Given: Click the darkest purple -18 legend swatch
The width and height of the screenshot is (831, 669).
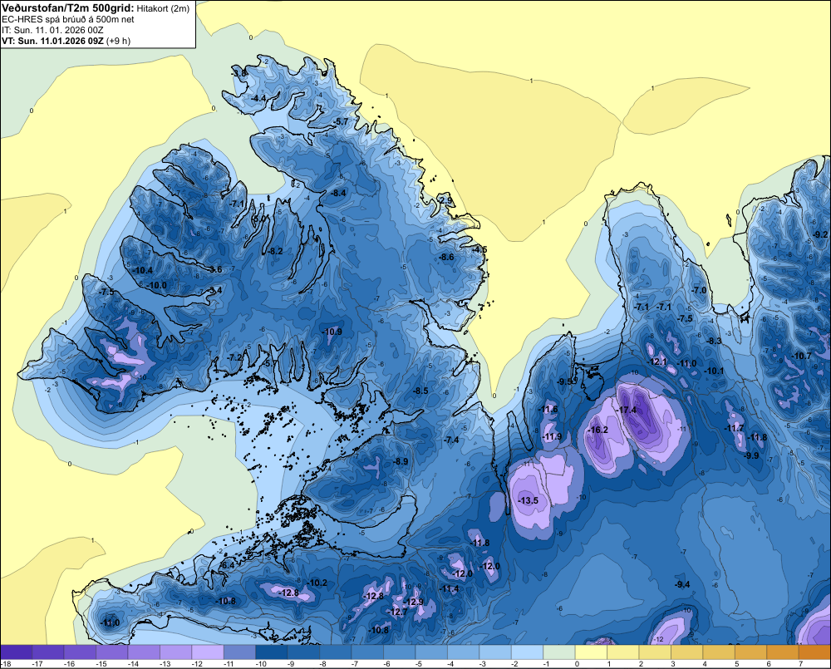Looking at the screenshot, I should coord(16,652).
